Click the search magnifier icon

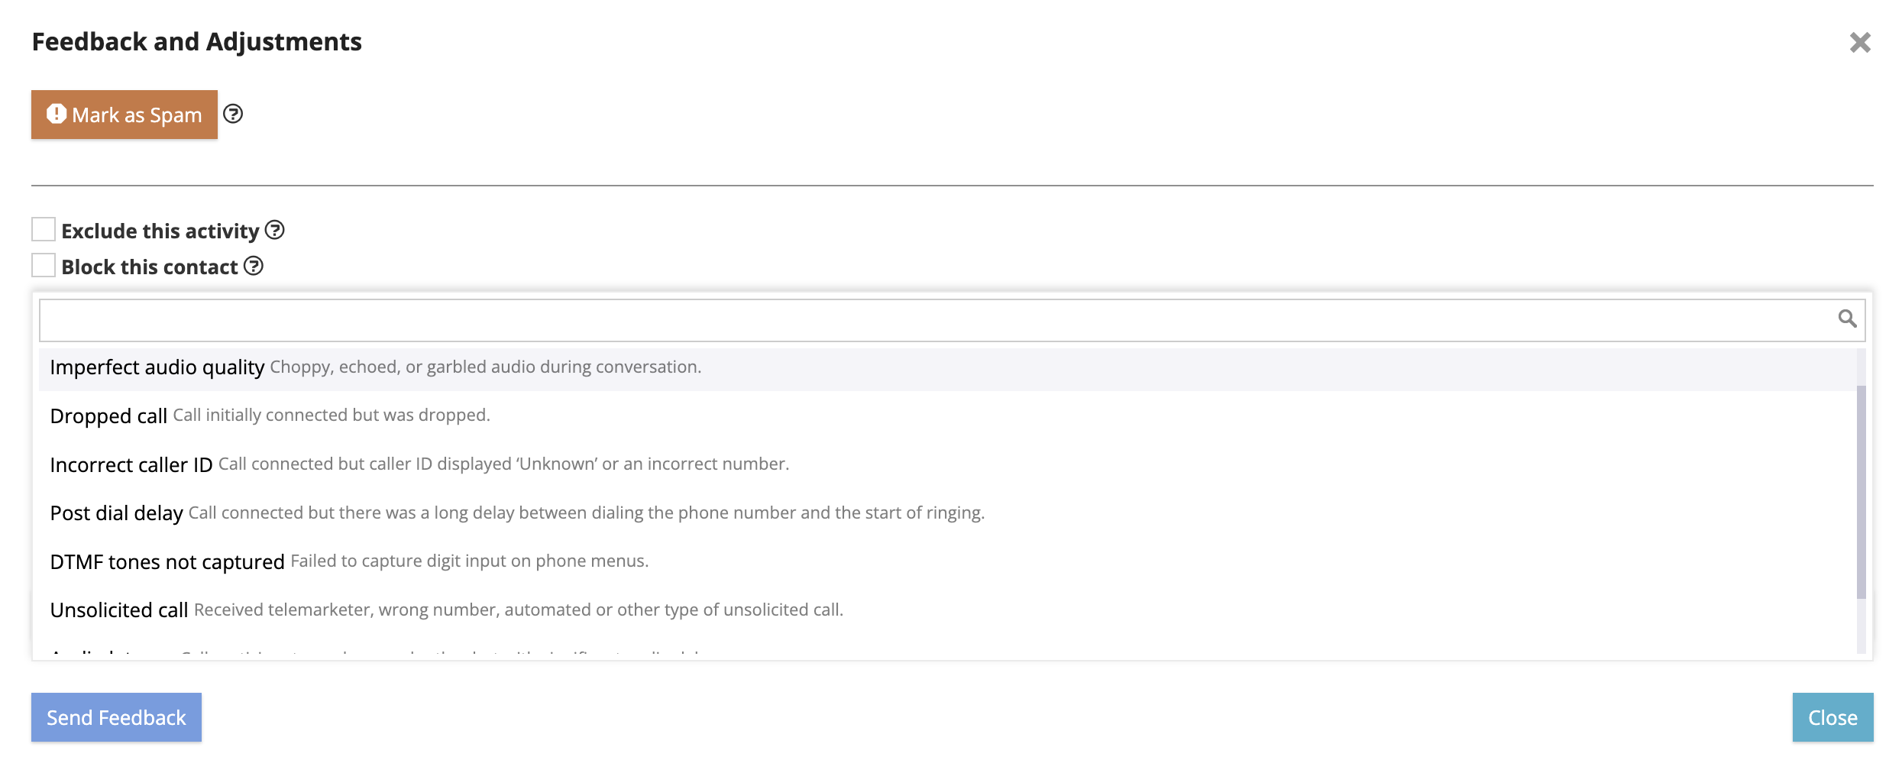point(1847,319)
